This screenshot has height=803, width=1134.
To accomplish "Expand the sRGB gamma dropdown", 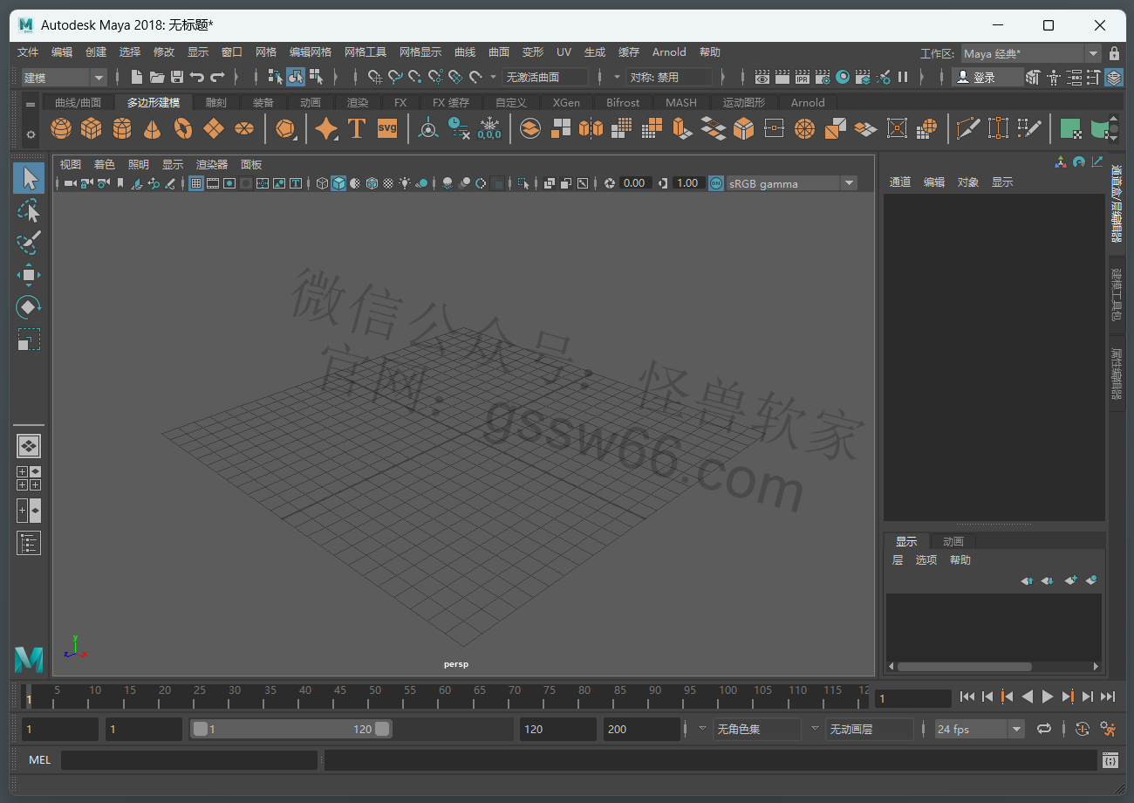I will 848,183.
